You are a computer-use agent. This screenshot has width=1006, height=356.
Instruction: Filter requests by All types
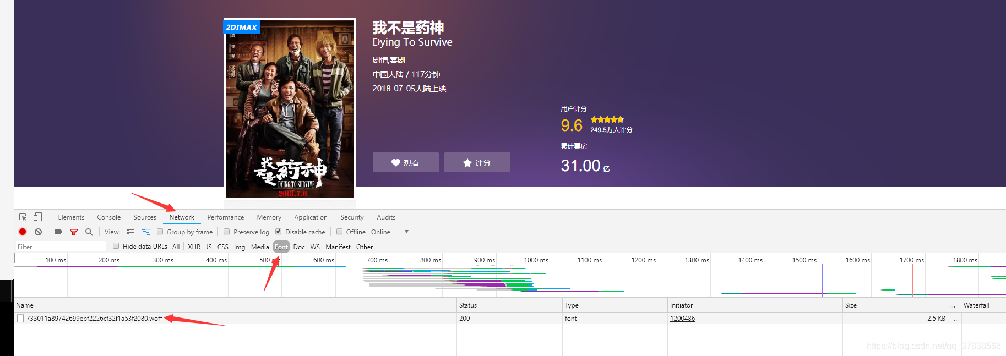click(x=176, y=247)
